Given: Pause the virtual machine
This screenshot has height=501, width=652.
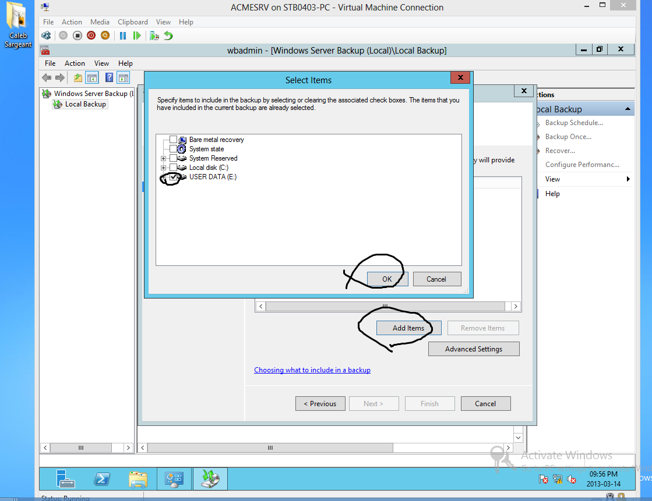Looking at the screenshot, I should [123, 35].
